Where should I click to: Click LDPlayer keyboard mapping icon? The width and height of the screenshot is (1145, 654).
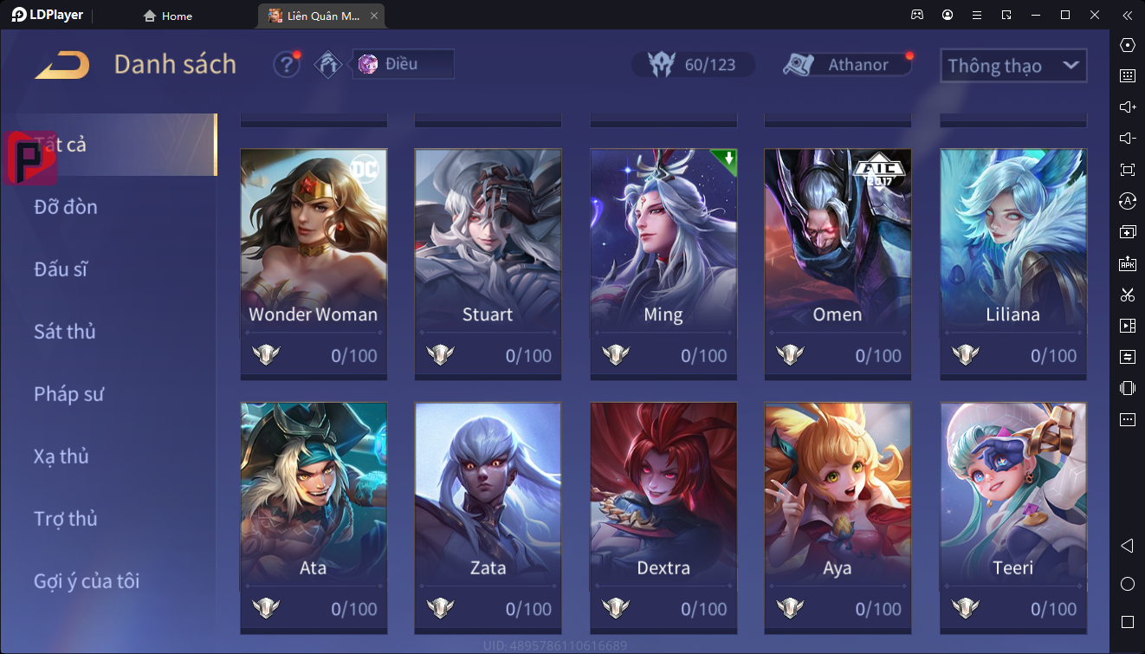pyautogui.click(x=1128, y=76)
